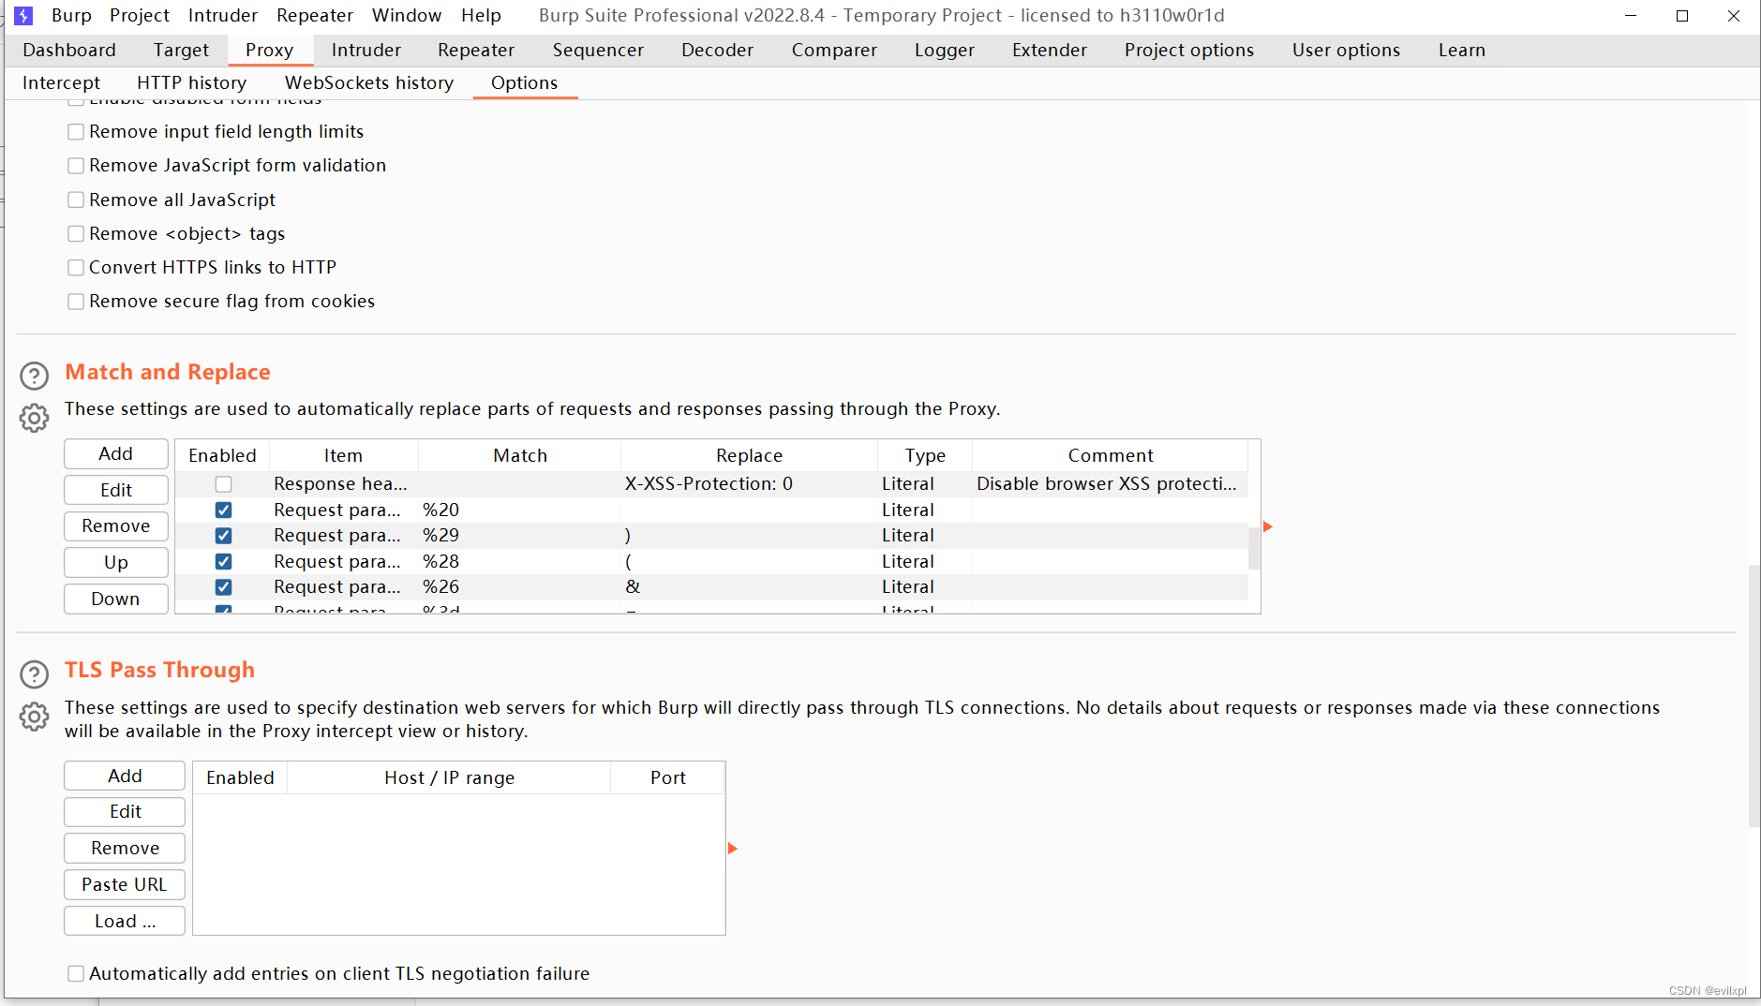
Task: Click the Burp Suite logo icon
Action: coord(23,15)
